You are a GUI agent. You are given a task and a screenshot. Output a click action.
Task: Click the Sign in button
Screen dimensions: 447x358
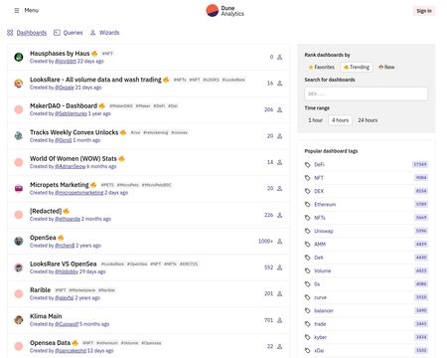click(x=424, y=11)
